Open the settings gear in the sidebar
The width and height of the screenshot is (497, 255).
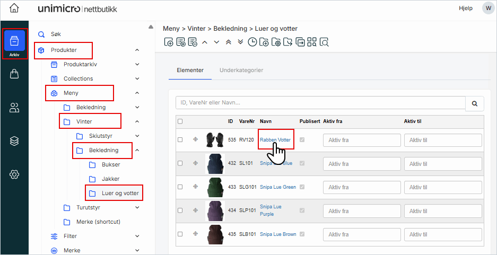[14, 174]
